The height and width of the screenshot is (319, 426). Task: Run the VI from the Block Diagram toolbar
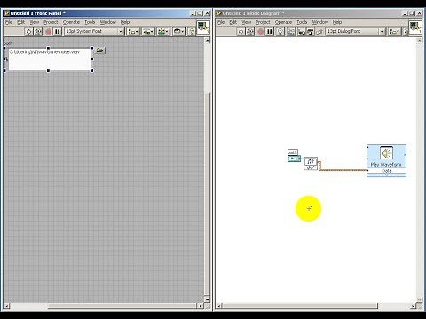[241, 32]
